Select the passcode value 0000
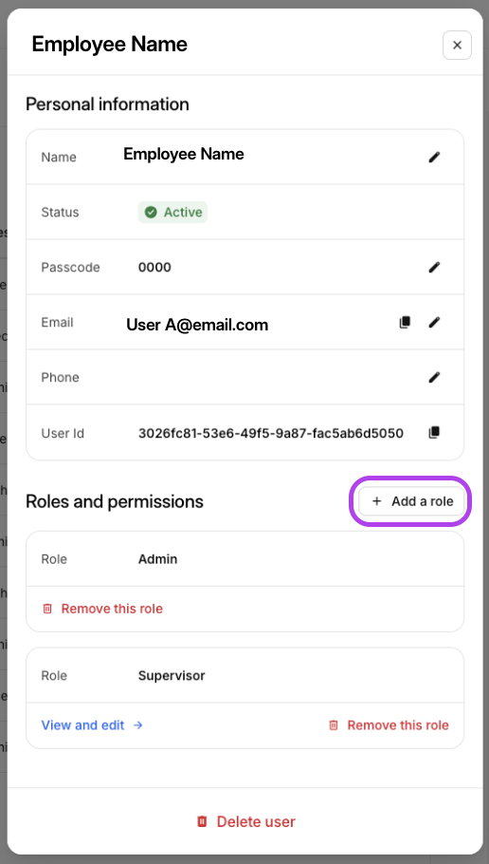This screenshot has height=864, width=489. tap(154, 267)
